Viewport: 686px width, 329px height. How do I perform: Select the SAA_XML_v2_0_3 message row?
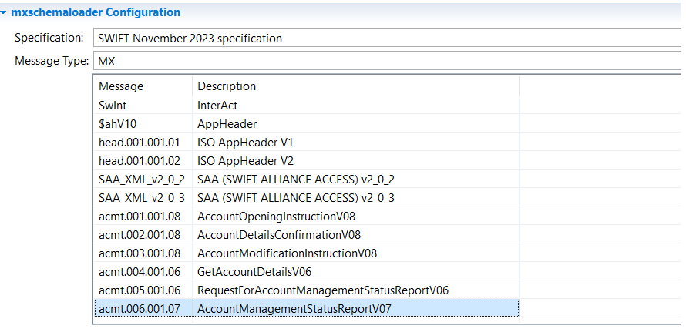point(142,197)
